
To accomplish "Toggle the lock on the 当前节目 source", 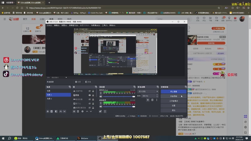I will coord(93,91).
